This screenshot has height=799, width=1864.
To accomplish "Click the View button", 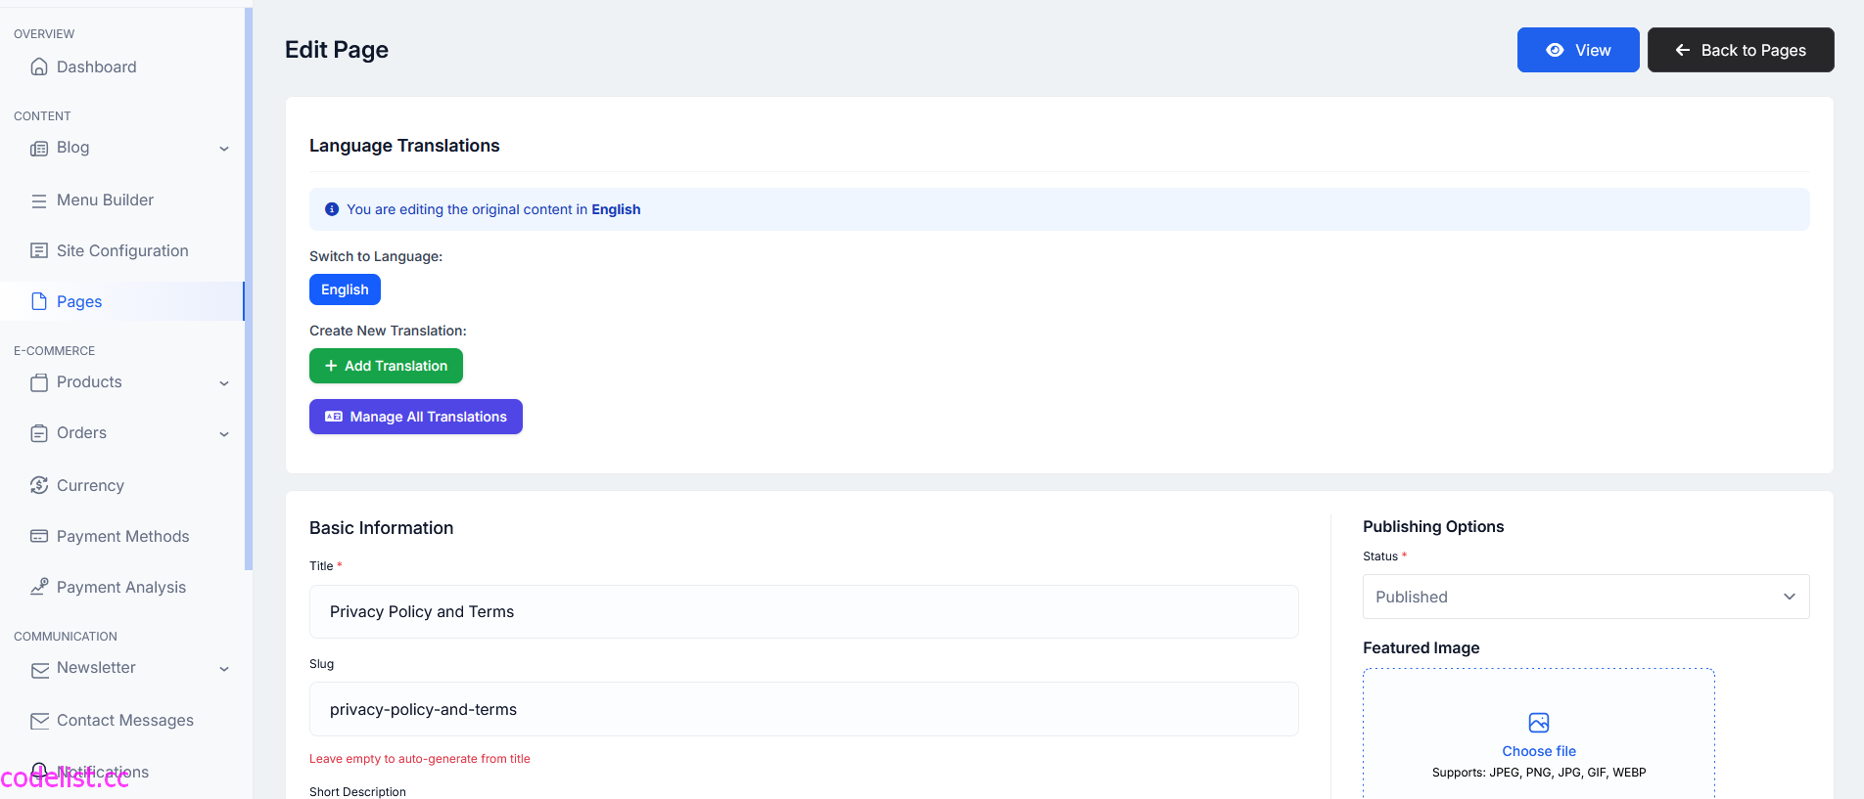I will tap(1578, 50).
